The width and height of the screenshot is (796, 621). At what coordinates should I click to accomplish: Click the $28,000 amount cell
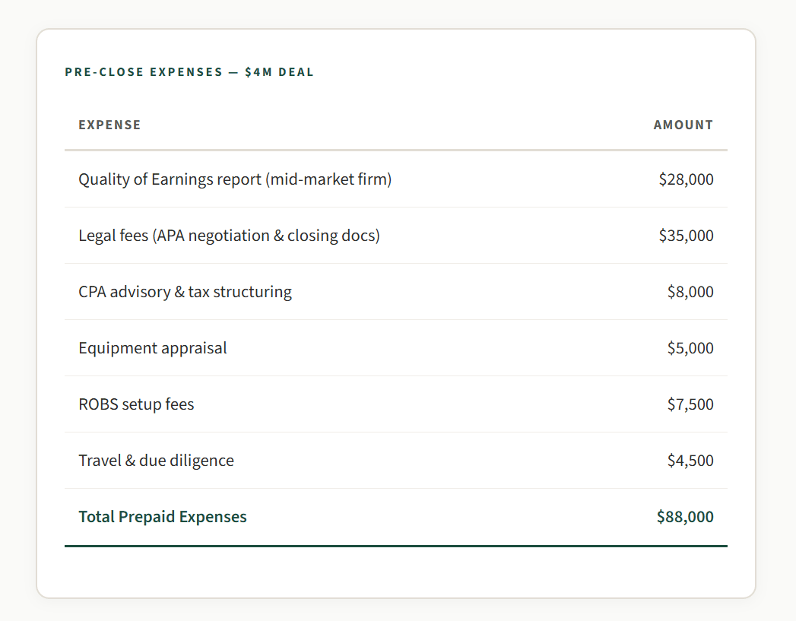[x=686, y=179]
